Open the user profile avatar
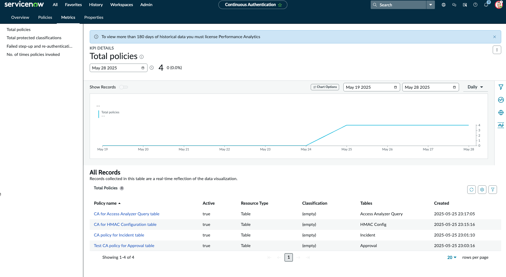 [499, 5]
